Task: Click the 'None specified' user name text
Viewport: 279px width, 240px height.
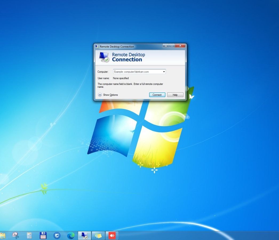Action: 121,78
